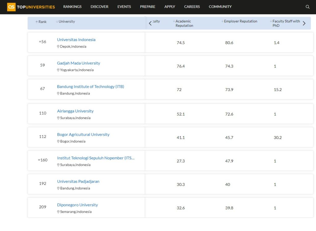Open Universitas Indonesia profile link
Viewport: 316px width, 231px height.
(x=76, y=40)
